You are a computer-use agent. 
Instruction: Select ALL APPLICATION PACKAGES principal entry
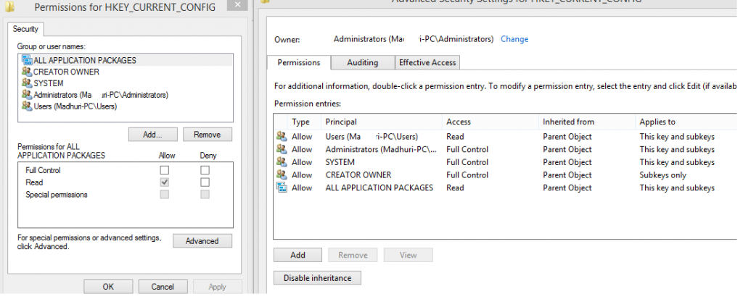[379, 188]
